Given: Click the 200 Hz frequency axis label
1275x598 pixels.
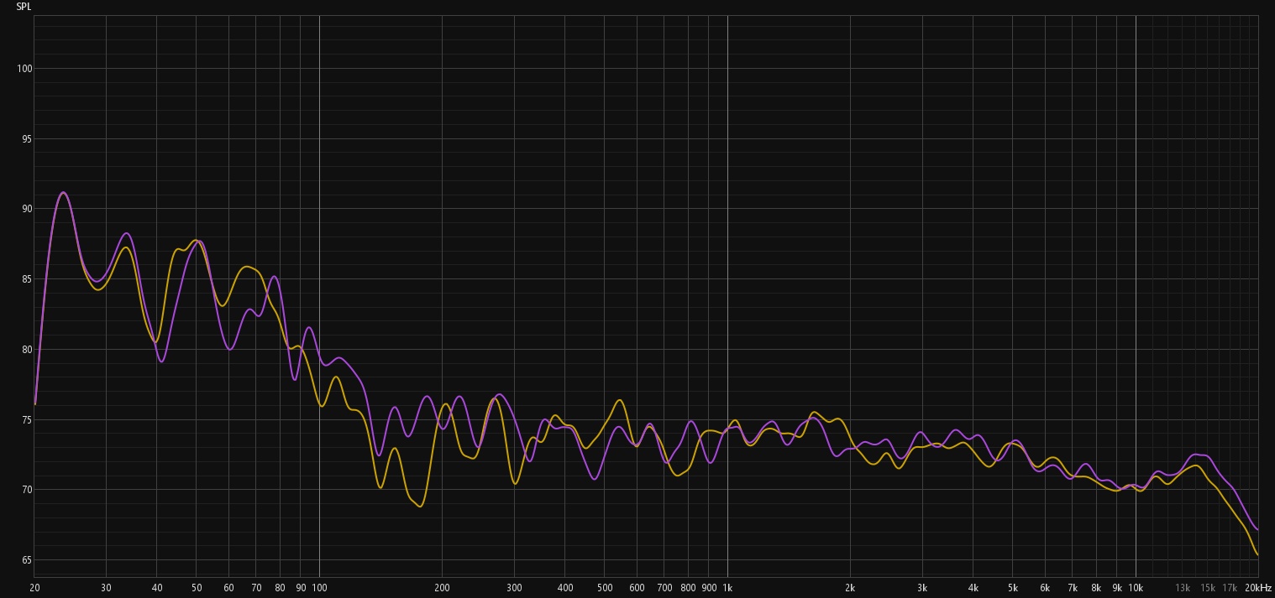Looking at the screenshot, I should pos(442,588).
